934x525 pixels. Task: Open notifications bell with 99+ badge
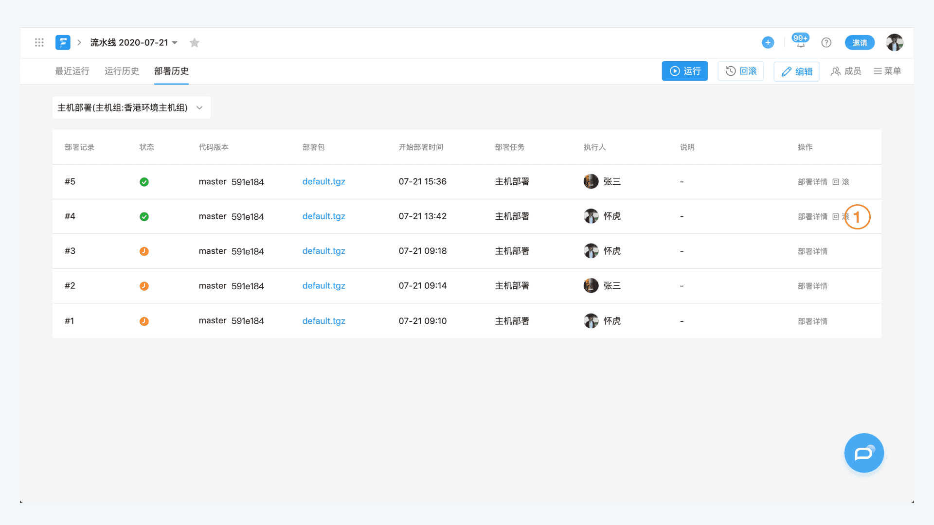tap(800, 43)
